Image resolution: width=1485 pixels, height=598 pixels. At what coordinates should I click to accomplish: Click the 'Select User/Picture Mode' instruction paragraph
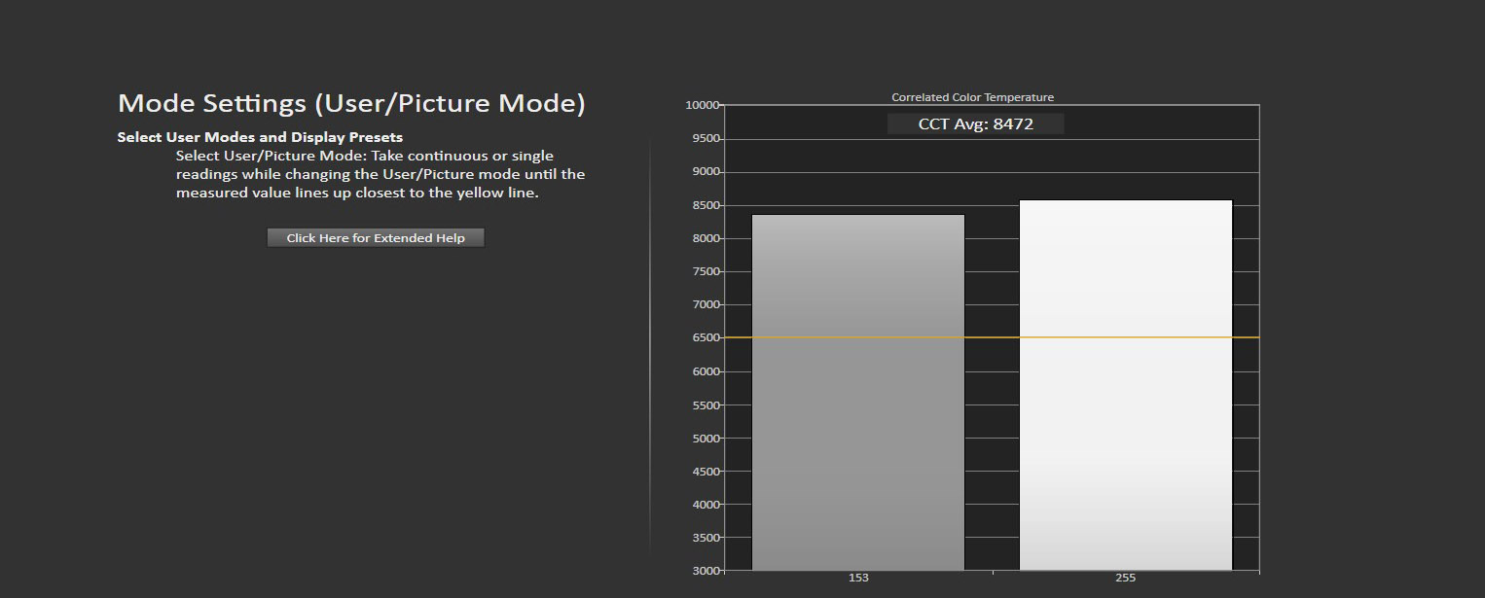point(380,174)
